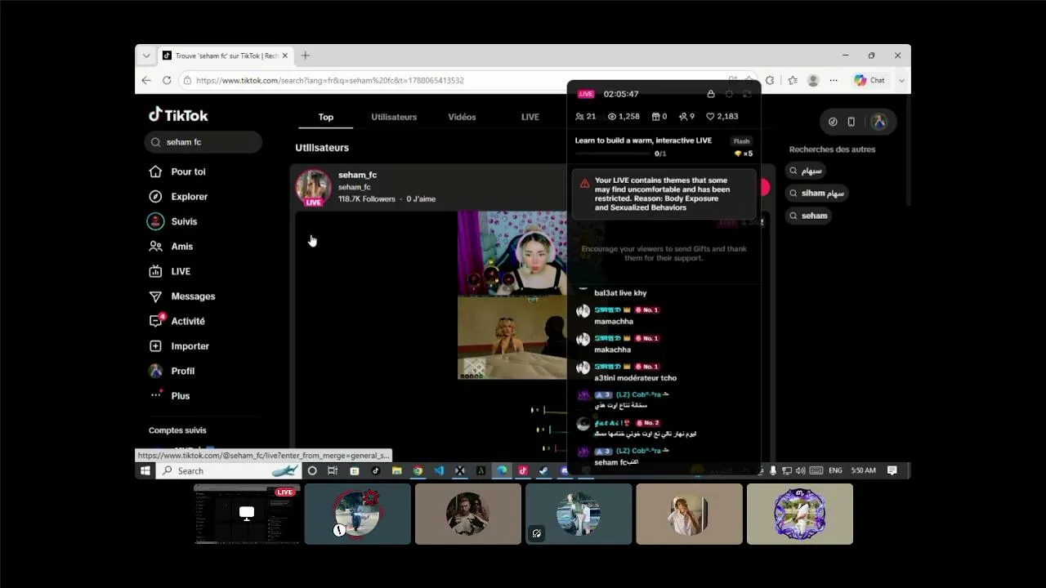
Task: Click the Windows taskbar Search box
Action: pos(229,470)
